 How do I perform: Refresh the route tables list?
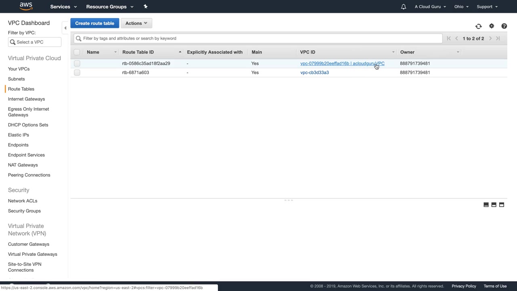[478, 26]
